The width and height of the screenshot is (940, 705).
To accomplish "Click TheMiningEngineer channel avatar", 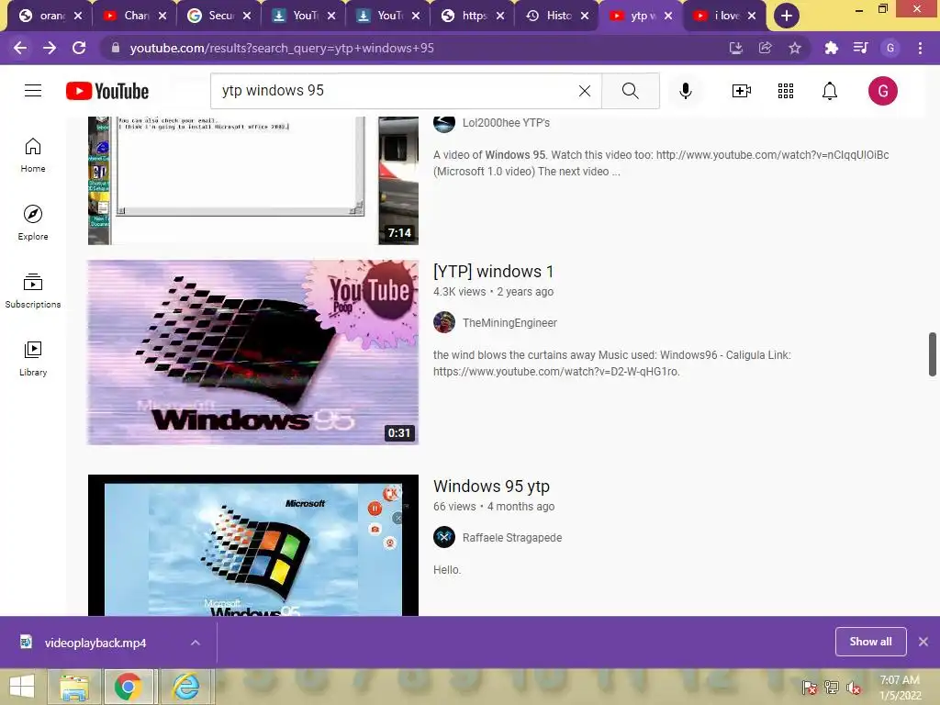I will [x=444, y=322].
